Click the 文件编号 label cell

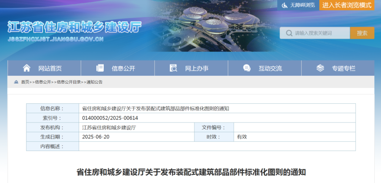tap(214, 127)
